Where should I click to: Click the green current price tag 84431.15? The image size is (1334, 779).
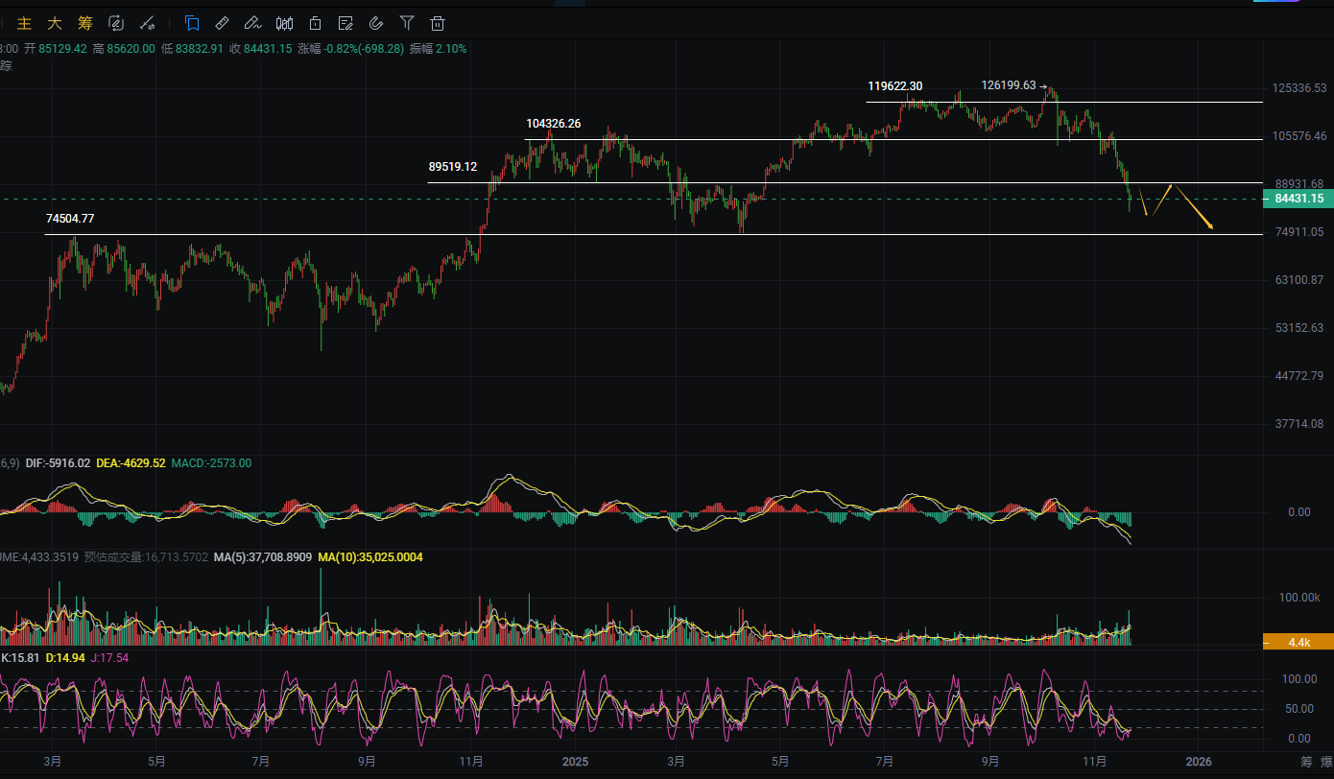pyautogui.click(x=1298, y=199)
